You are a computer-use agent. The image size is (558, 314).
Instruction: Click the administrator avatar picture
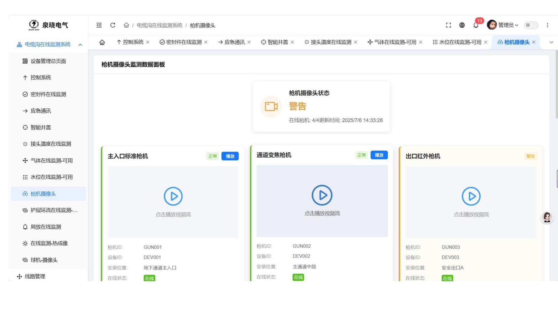[x=492, y=25]
